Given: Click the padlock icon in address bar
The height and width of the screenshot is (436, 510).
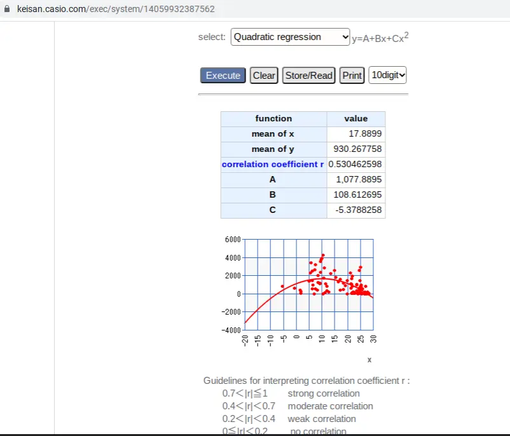Looking at the screenshot, I should click(x=7, y=9).
